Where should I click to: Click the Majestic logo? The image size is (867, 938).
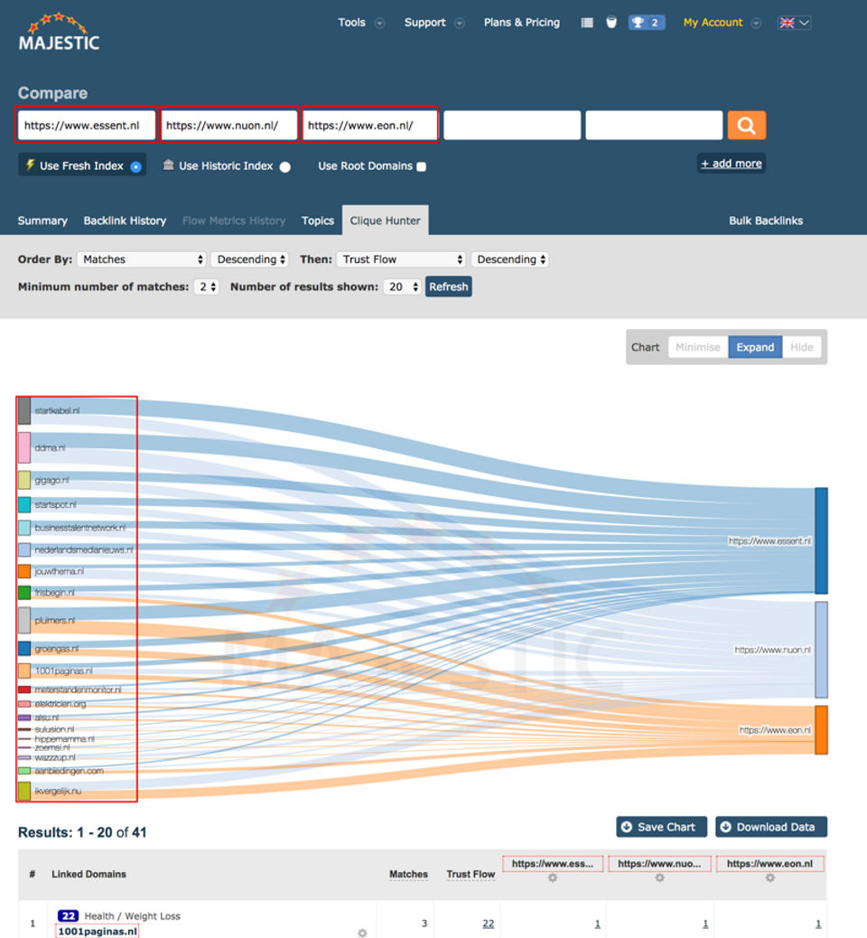pos(59,32)
